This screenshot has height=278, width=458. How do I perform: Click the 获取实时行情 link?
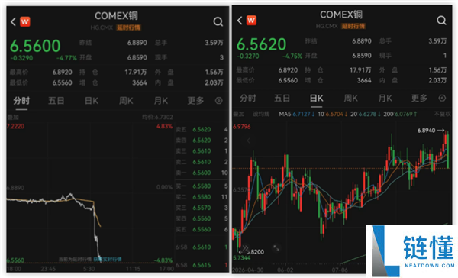click(108, 260)
